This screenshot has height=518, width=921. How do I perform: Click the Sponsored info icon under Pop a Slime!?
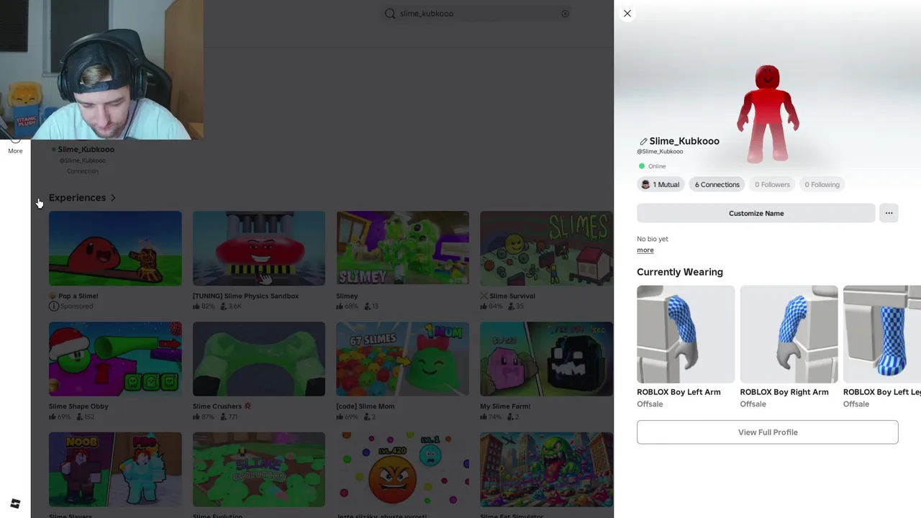click(x=53, y=306)
